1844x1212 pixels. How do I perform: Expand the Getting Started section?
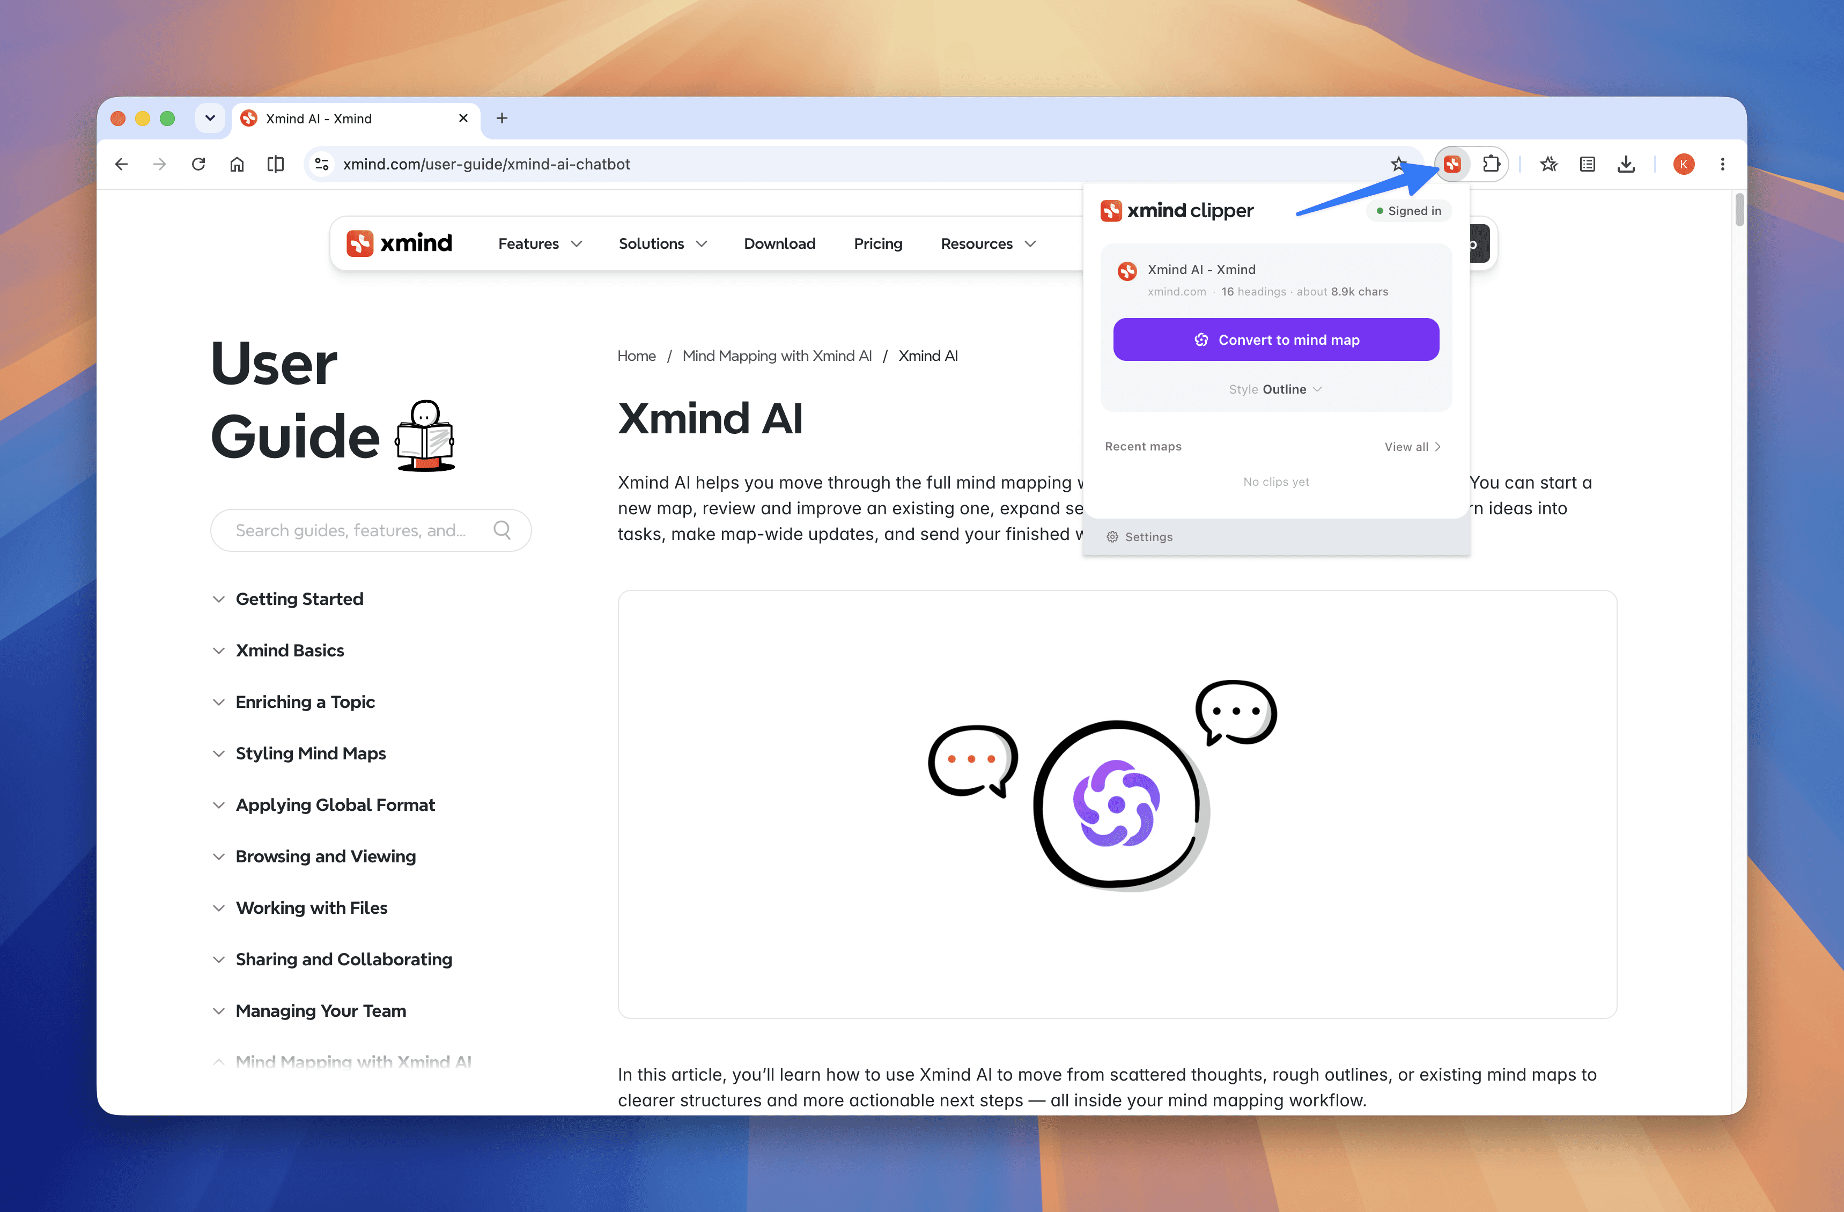(x=288, y=600)
